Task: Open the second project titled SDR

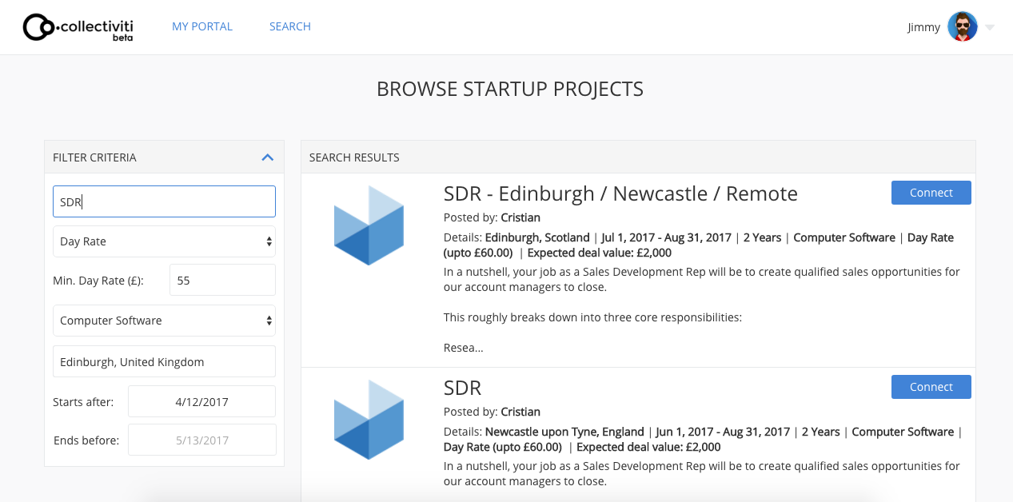Action: point(463,388)
